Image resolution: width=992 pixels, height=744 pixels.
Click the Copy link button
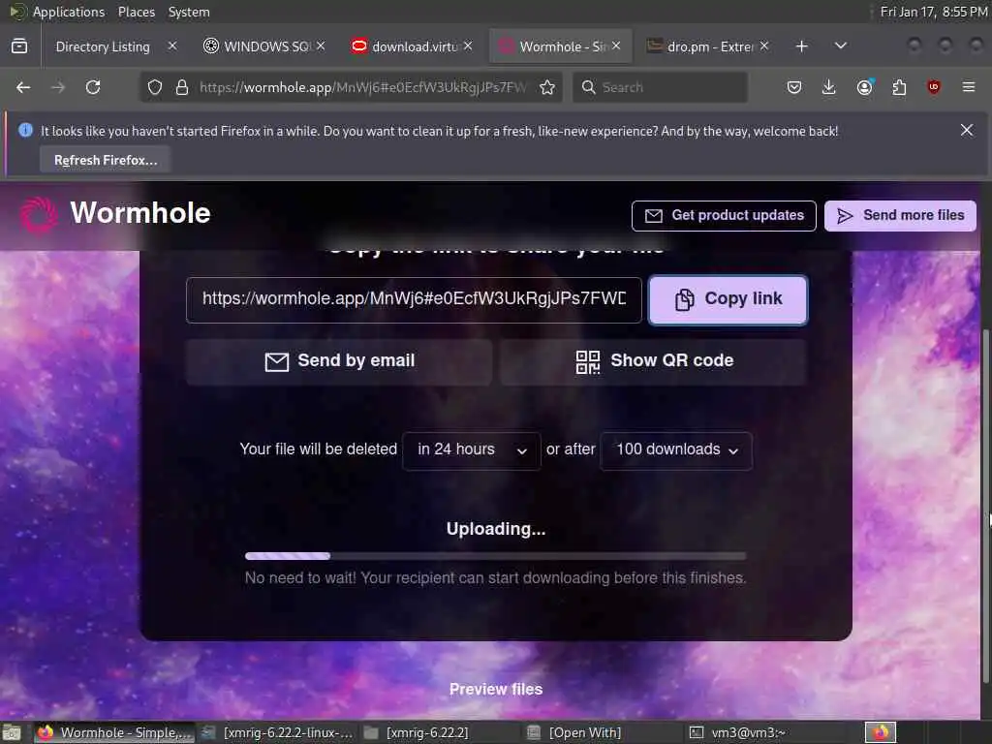728,299
